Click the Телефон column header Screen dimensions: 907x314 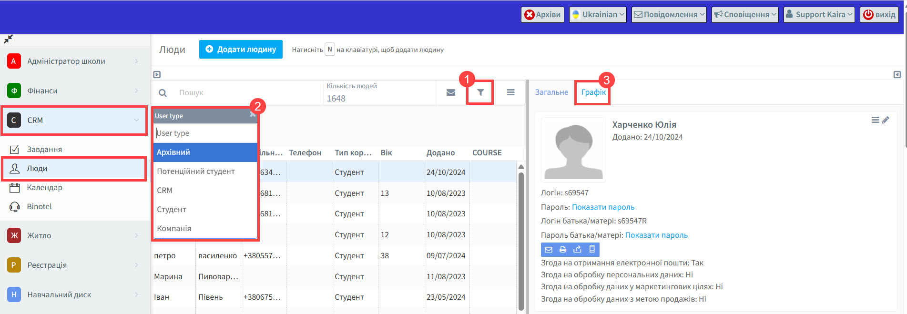[x=305, y=152]
